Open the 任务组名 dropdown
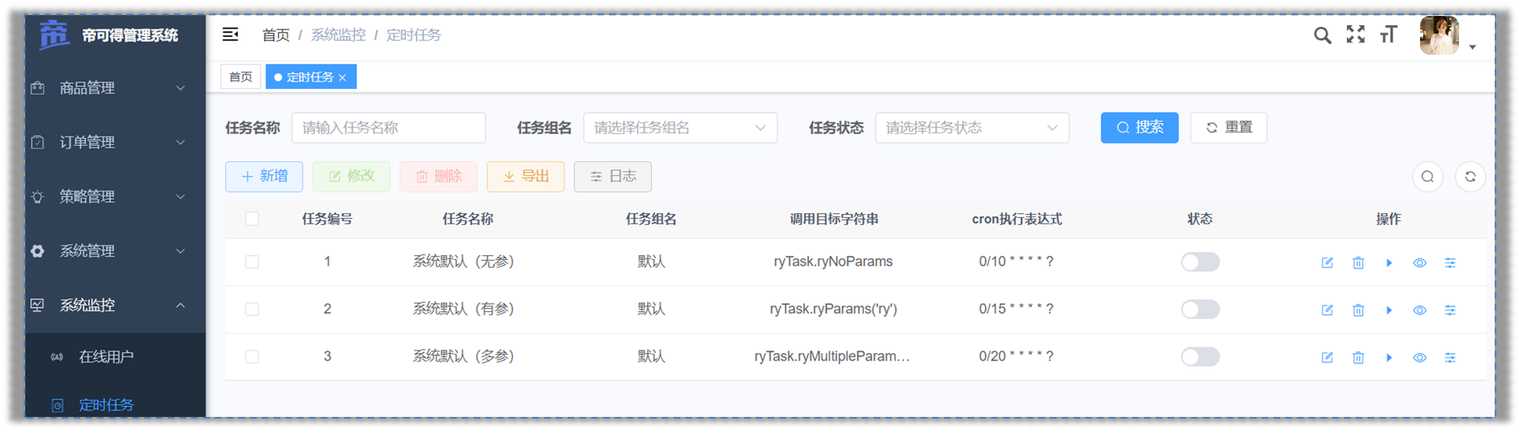Viewport: 1520px width, 432px height. coord(680,128)
